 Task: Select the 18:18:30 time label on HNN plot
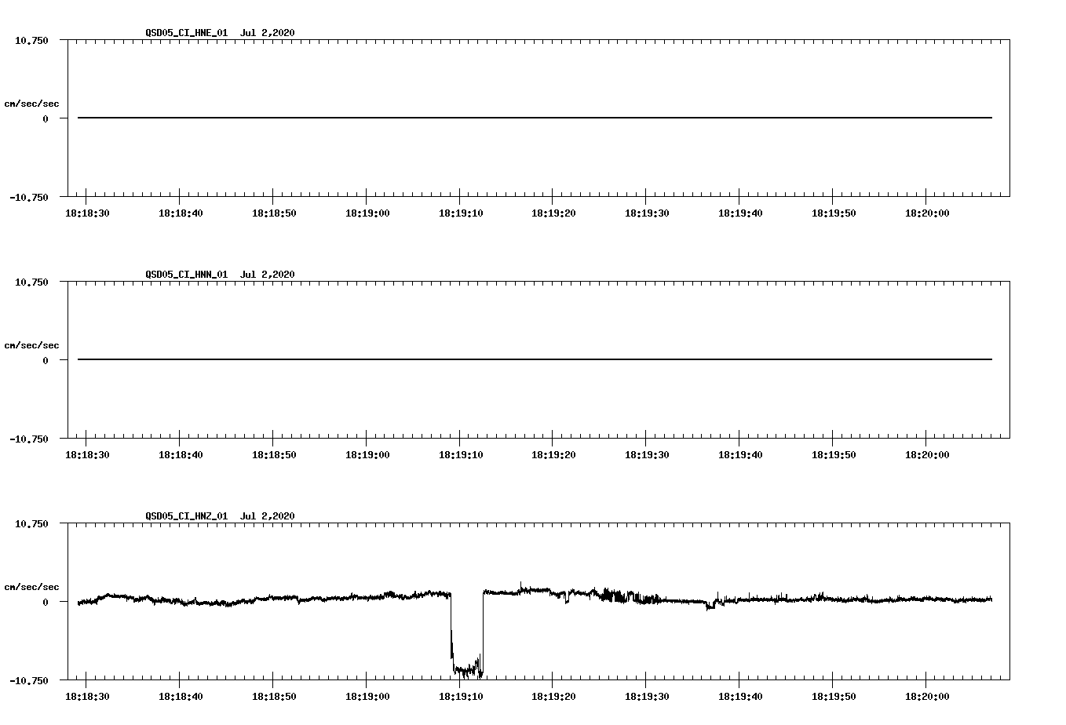pyautogui.click(x=87, y=454)
